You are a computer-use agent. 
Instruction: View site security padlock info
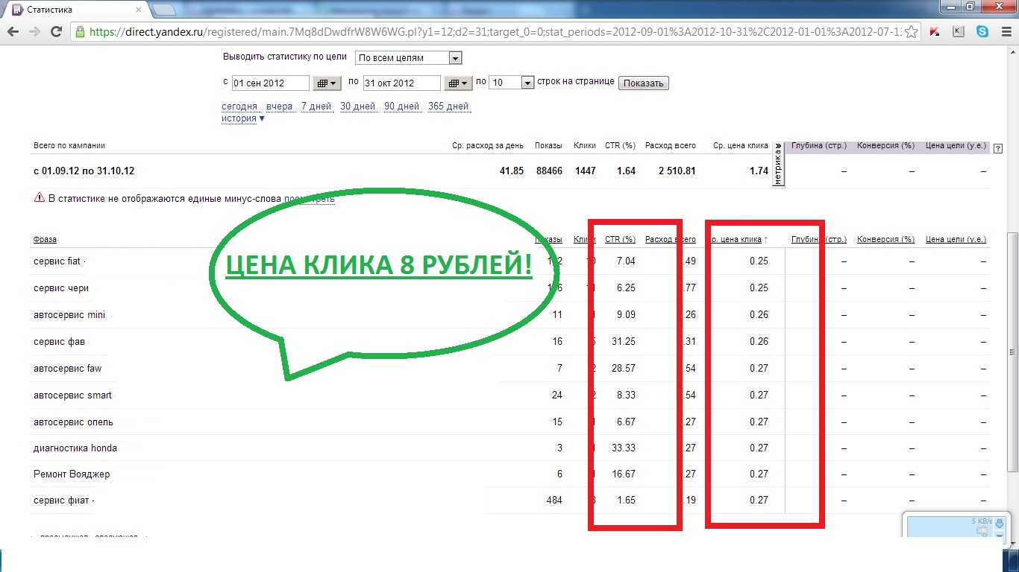click(81, 32)
